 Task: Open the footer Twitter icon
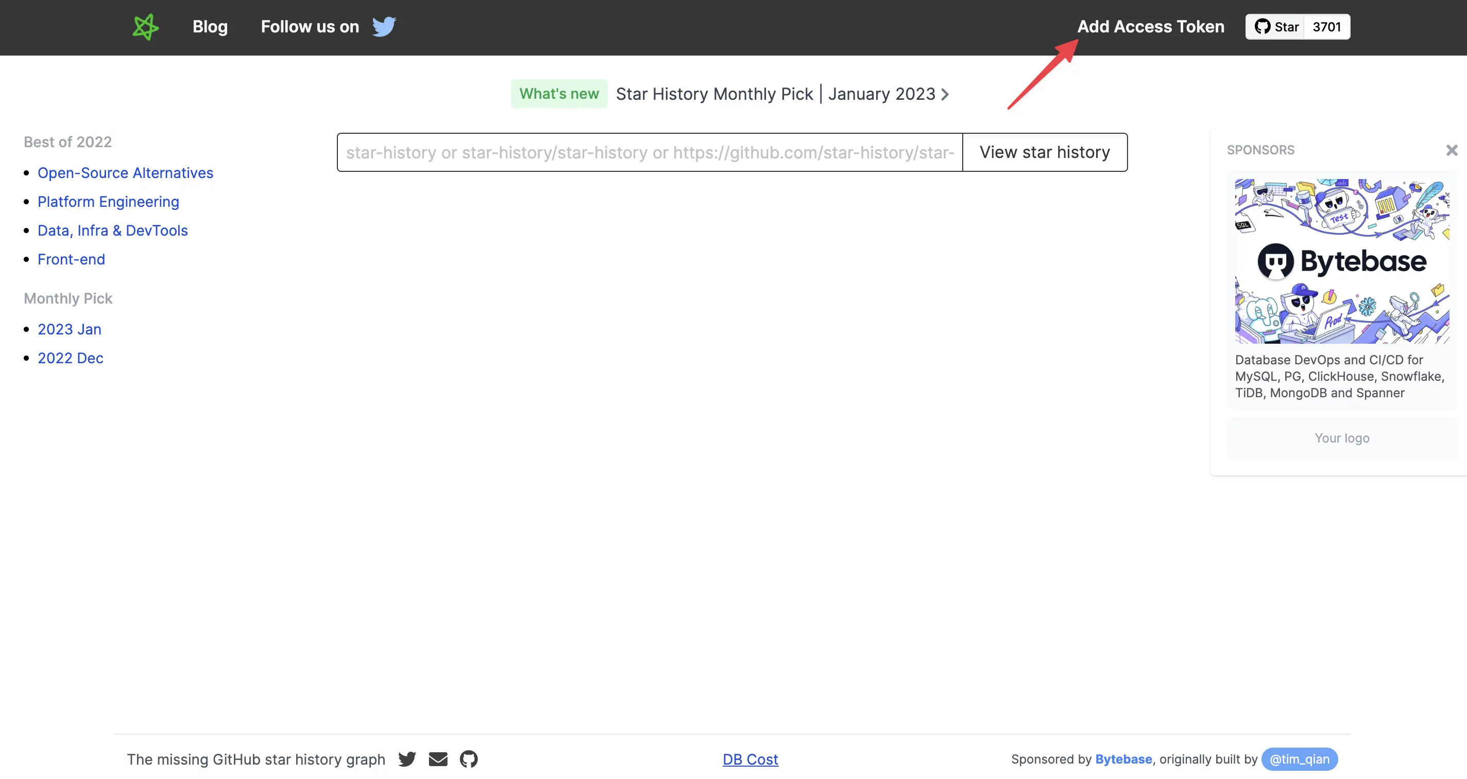pyautogui.click(x=407, y=759)
